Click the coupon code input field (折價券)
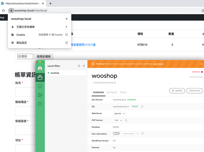 coord(25,56)
